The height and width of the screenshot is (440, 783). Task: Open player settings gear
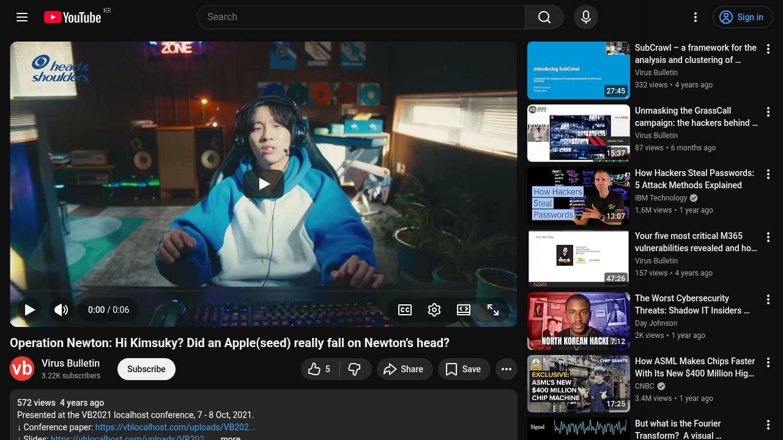coord(434,310)
